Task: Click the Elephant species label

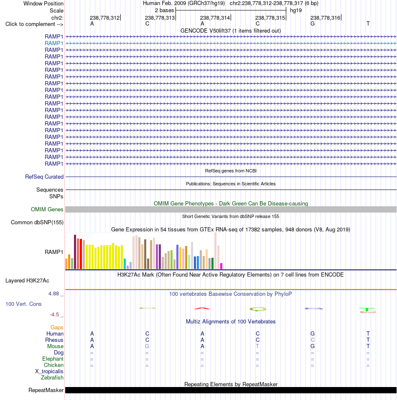Action: pos(53,359)
